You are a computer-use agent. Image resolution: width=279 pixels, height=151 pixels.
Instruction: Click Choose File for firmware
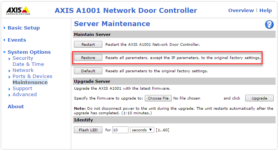[158, 98]
